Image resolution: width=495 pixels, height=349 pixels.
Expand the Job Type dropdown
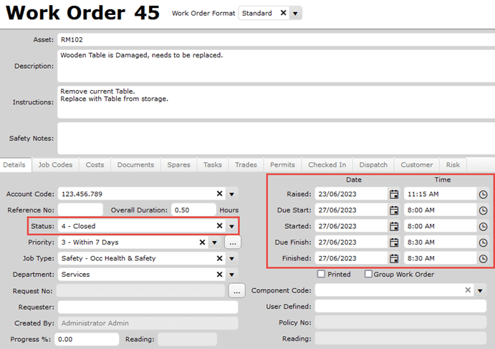231,258
